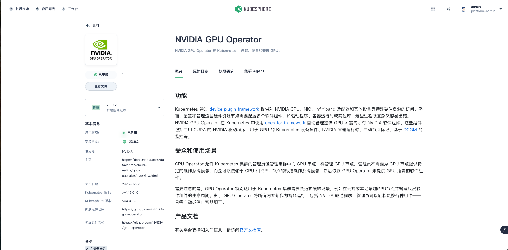Viewport: 508px width, 250px height.
Task: Click the app store layers icon
Action: point(37,9)
